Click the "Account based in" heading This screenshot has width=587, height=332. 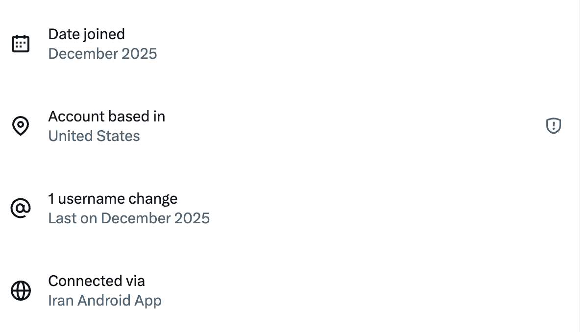tap(106, 117)
